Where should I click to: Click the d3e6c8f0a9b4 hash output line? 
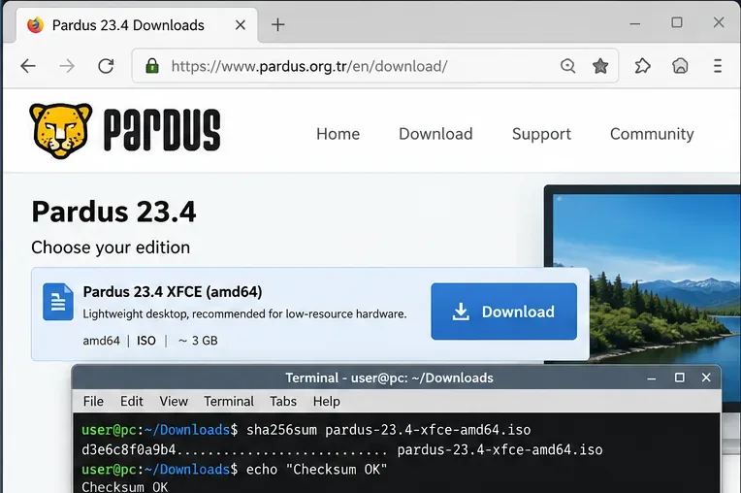pyautogui.click(x=342, y=449)
